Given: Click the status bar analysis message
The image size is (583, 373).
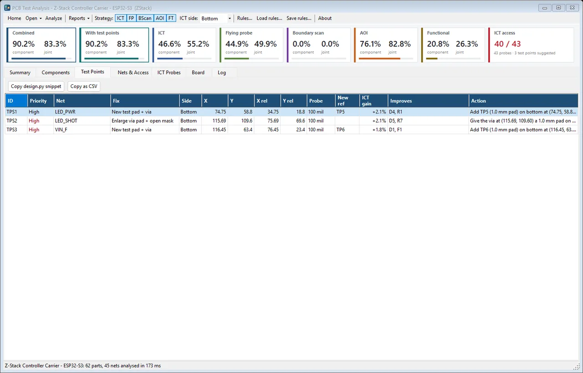Looking at the screenshot, I should click(x=82, y=366).
